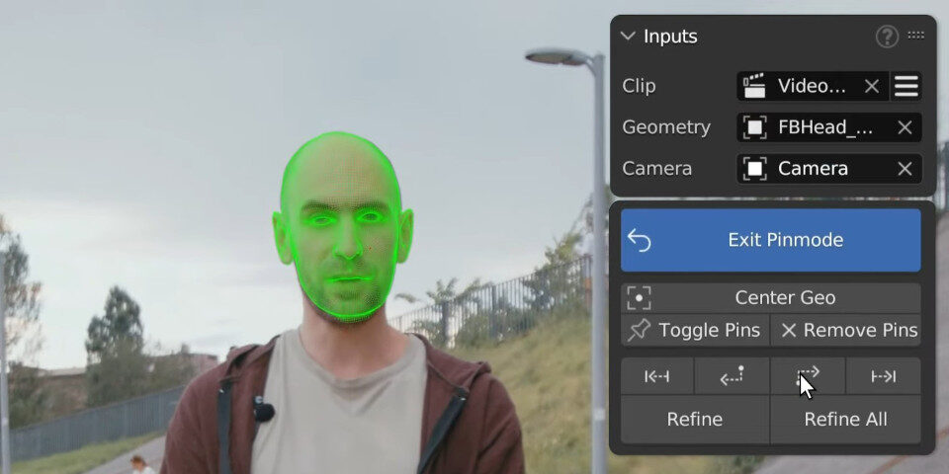949x474 pixels.
Task: Select the Camera object field
Action: pos(829,168)
